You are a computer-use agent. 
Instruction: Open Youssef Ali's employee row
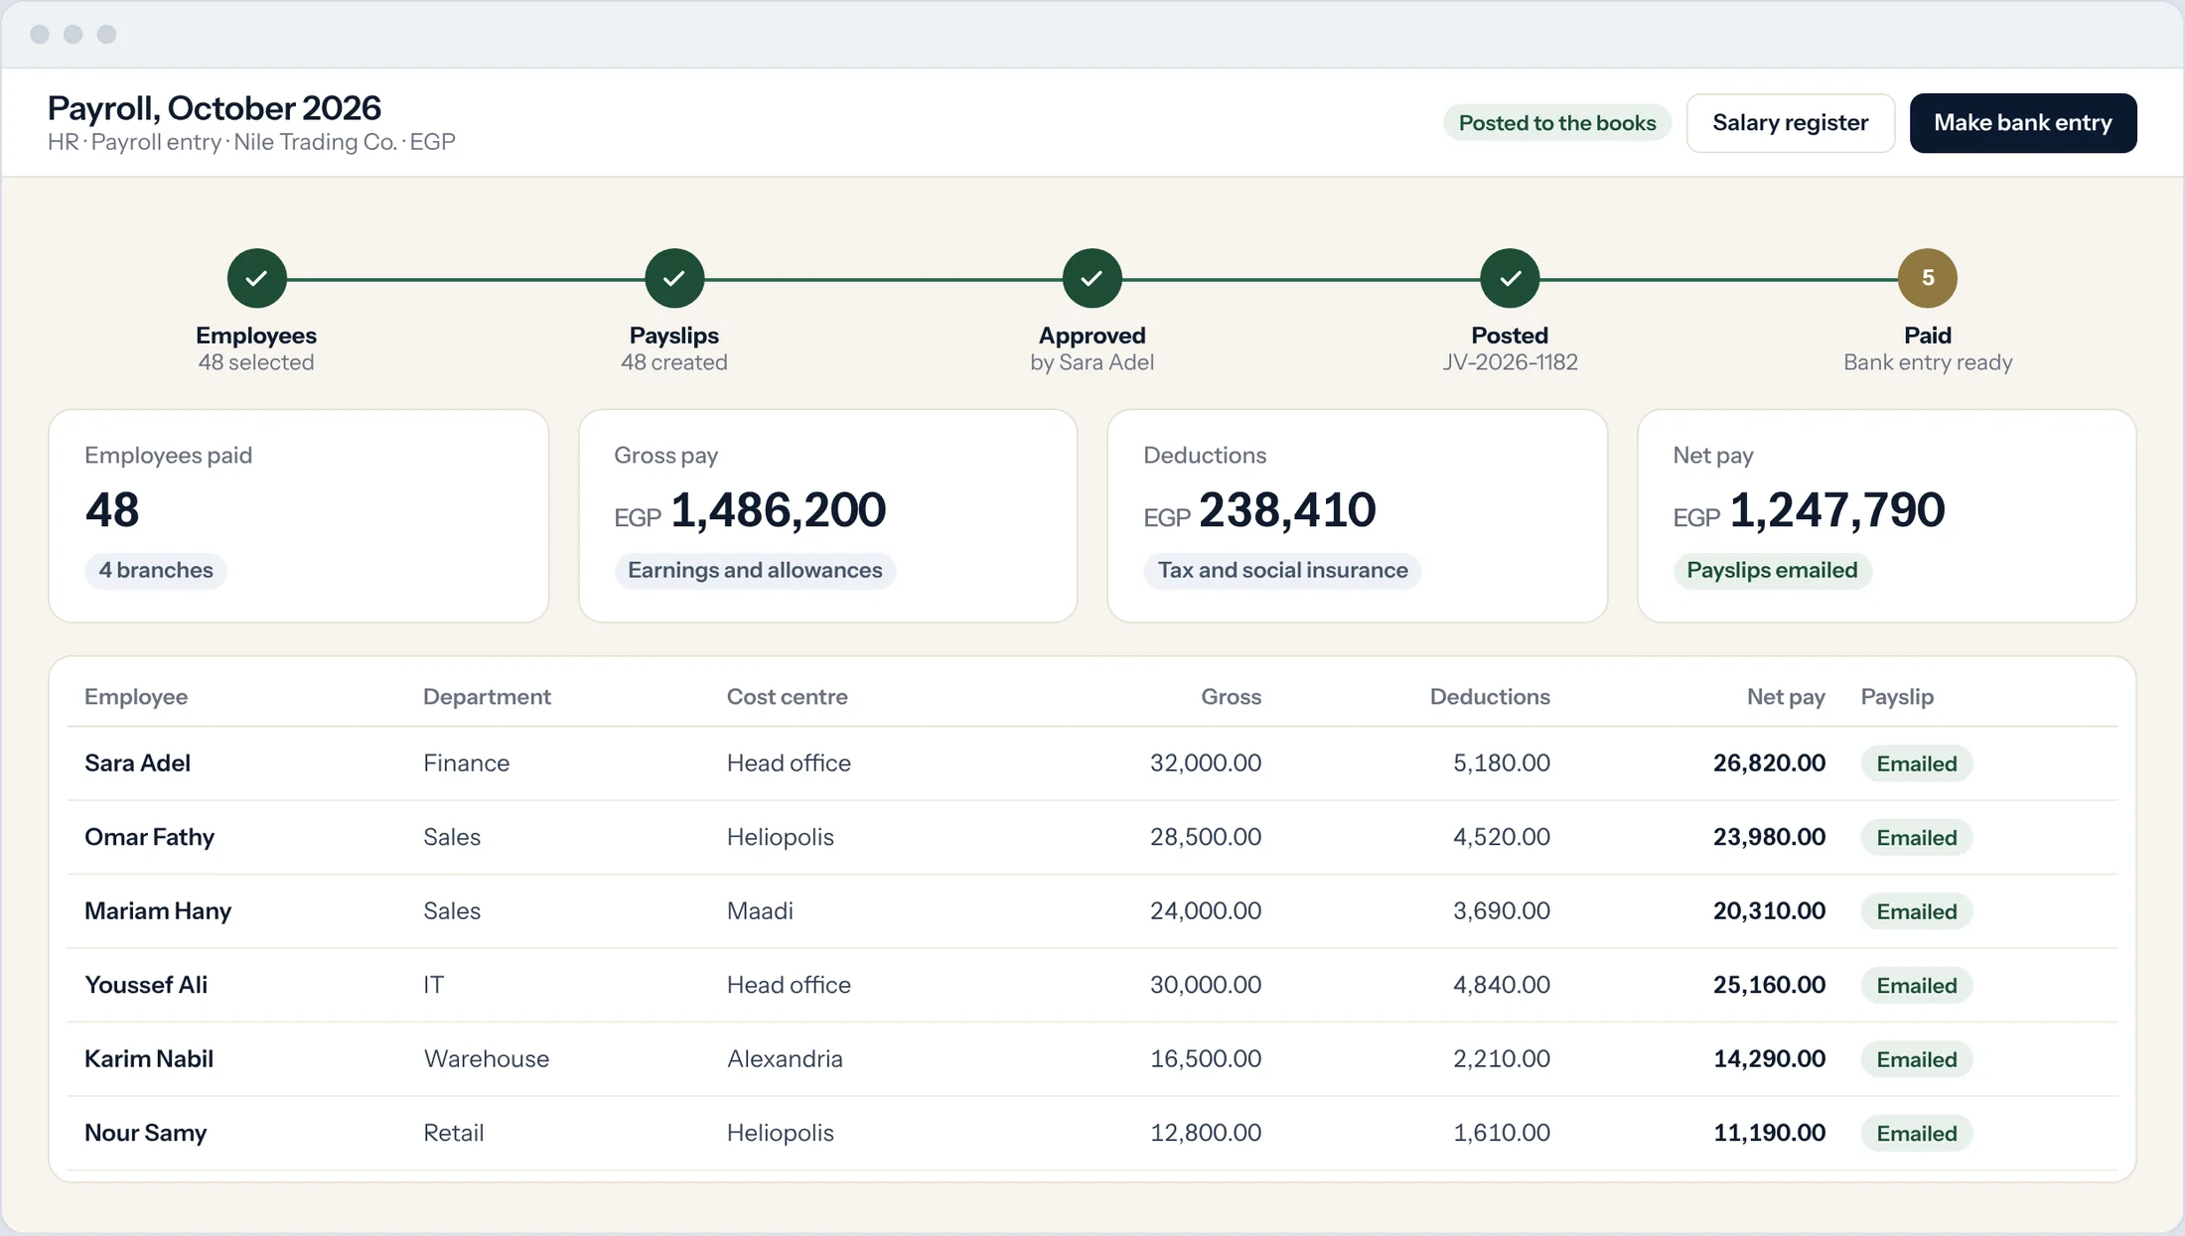(x=1092, y=986)
